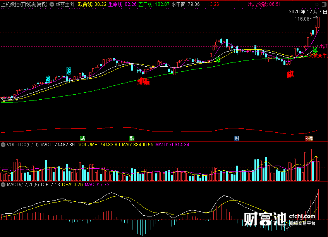Open the MACD indicator dropdown arrow

[3, 185]
